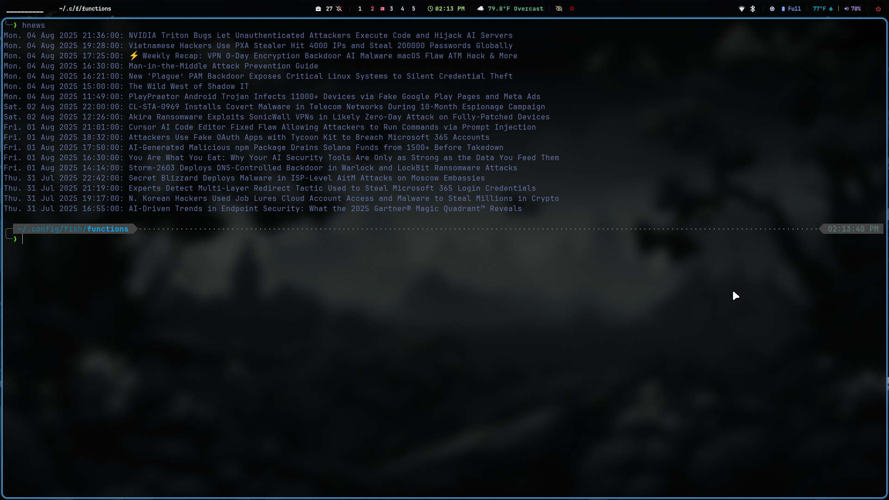Click the briefcase task counter icon
Image resolution: width=889 pixels, height=500 pixels.
point(319,9)
